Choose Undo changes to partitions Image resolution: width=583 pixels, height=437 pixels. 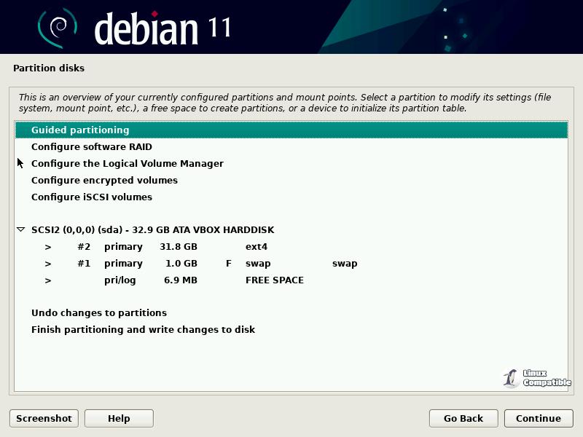98,313
